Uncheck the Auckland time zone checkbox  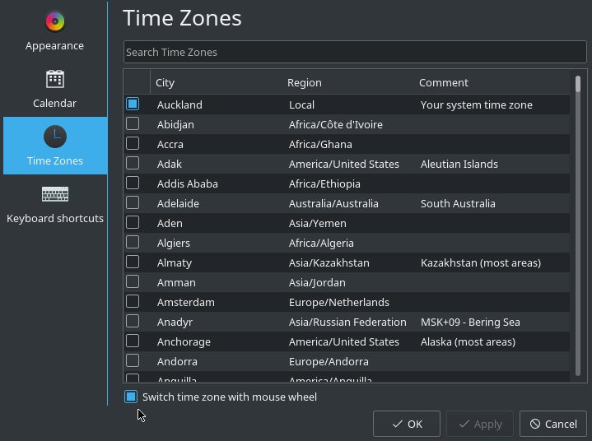click(133, 104)
